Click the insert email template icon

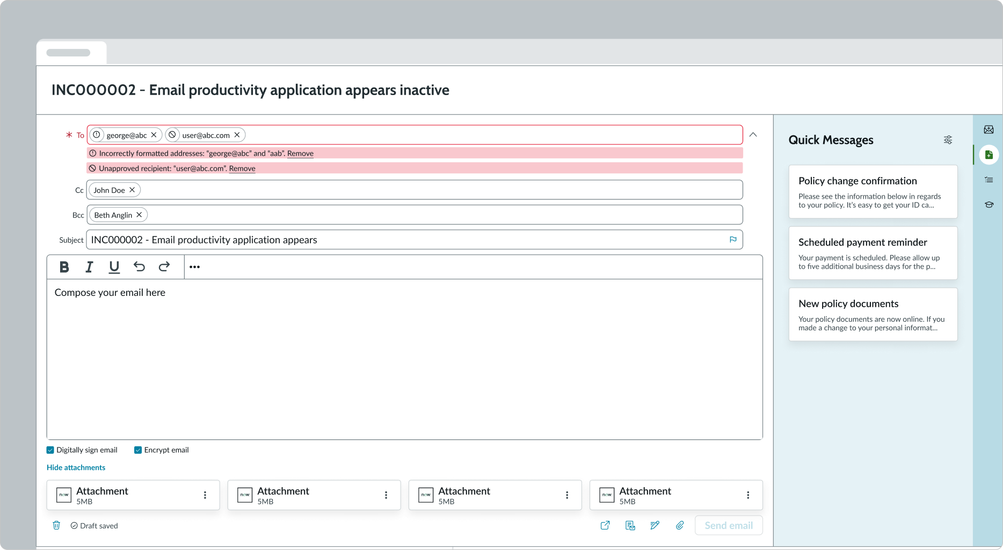tap(629, 525)
